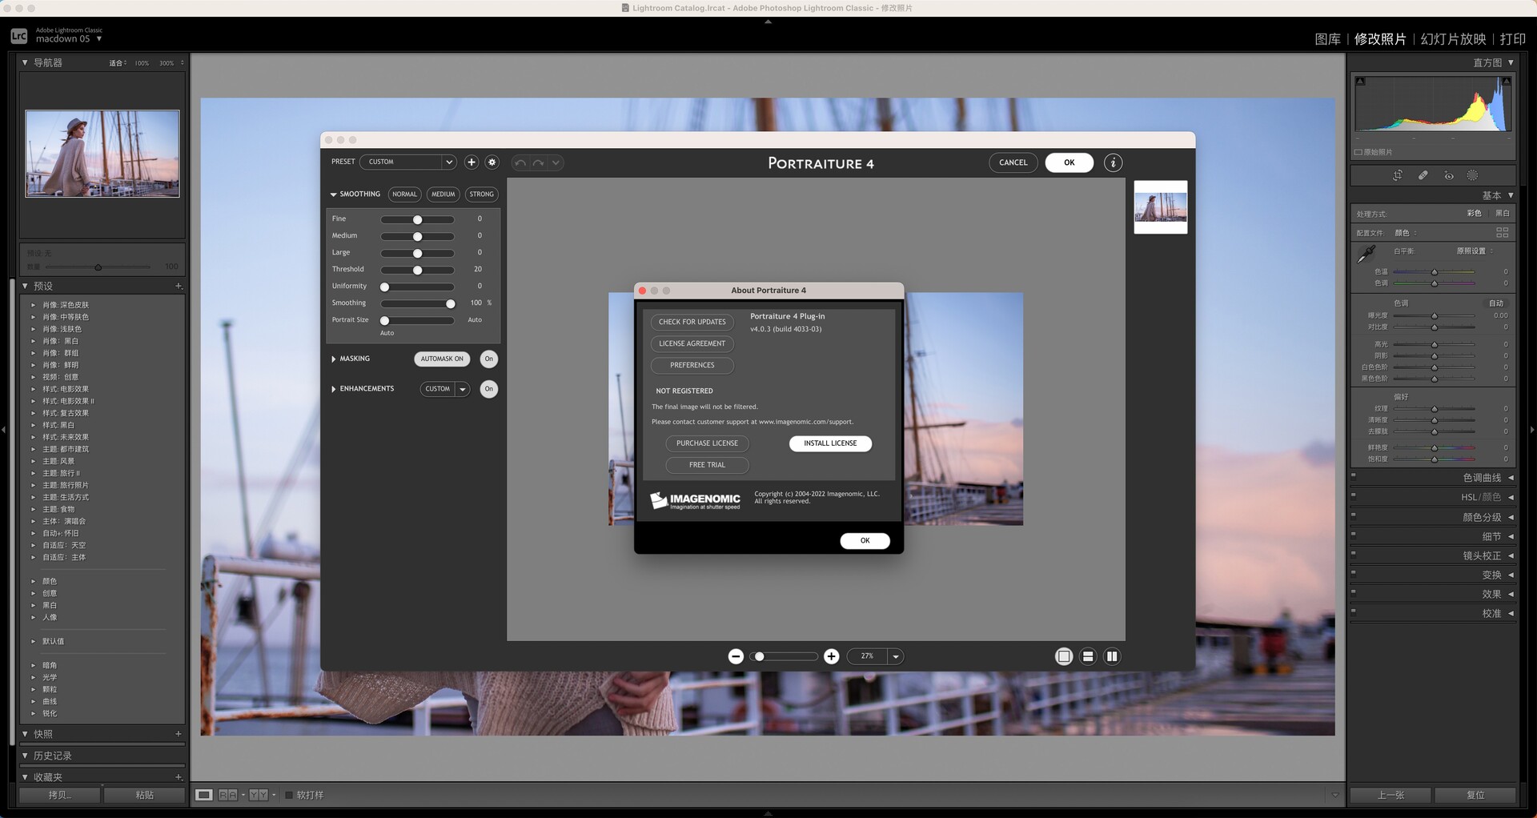1537x818 pixels.
Task: Enable 原始照片 checkbox under histogram
Action: pos(1358,152)
